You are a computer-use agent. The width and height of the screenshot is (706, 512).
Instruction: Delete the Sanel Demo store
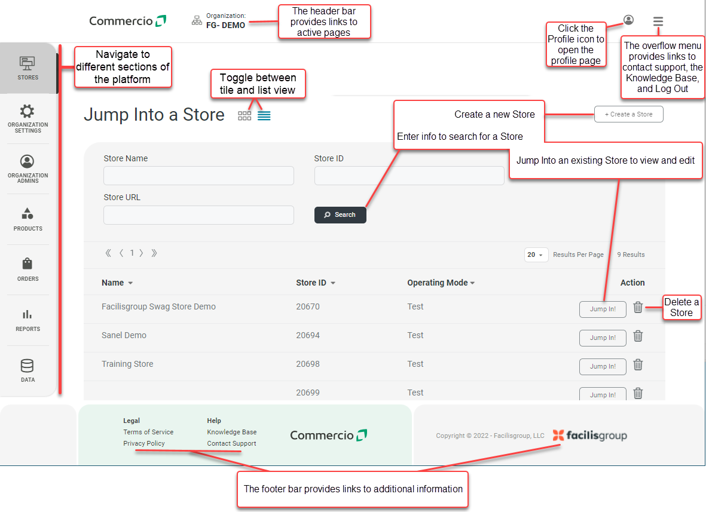coord(638,336)
